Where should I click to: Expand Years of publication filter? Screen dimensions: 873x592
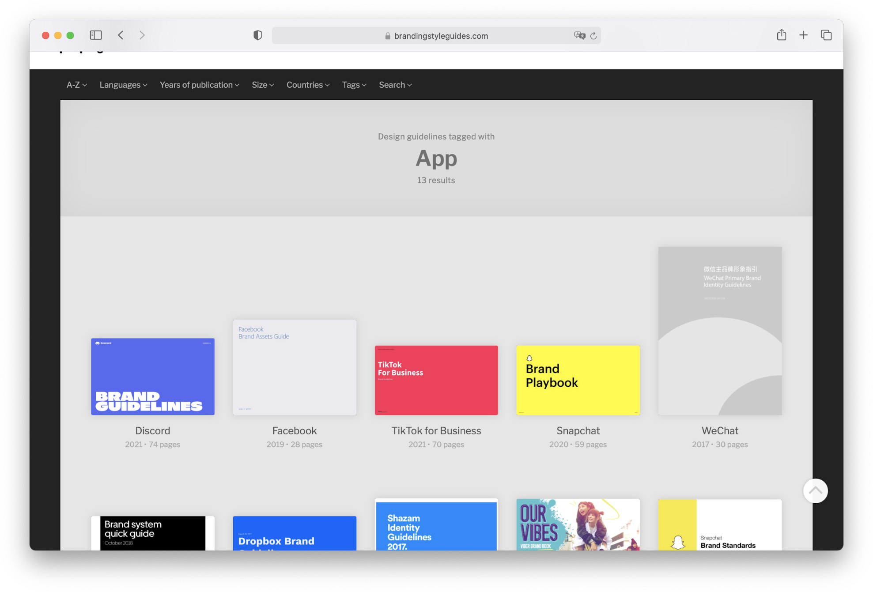point(200,85)
